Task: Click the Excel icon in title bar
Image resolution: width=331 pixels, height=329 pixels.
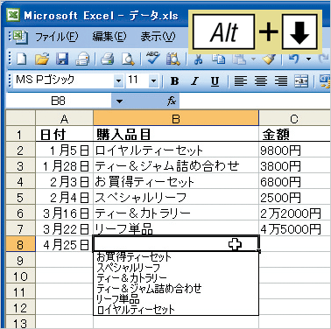Action: (13, 15)
